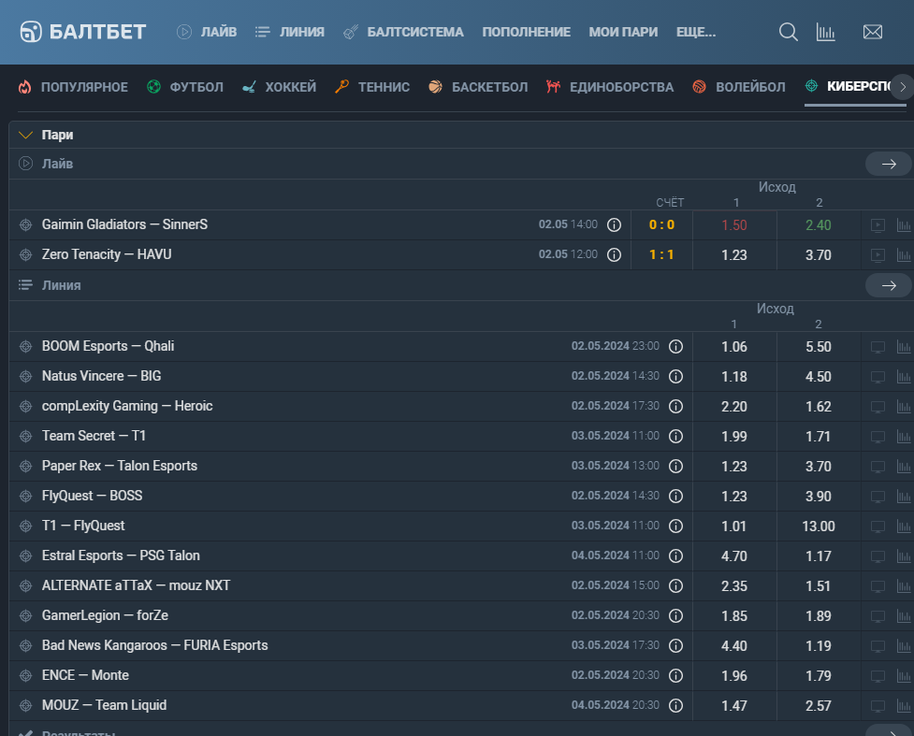Open video stream icon for Zero Tenacity match

point(878,254)
